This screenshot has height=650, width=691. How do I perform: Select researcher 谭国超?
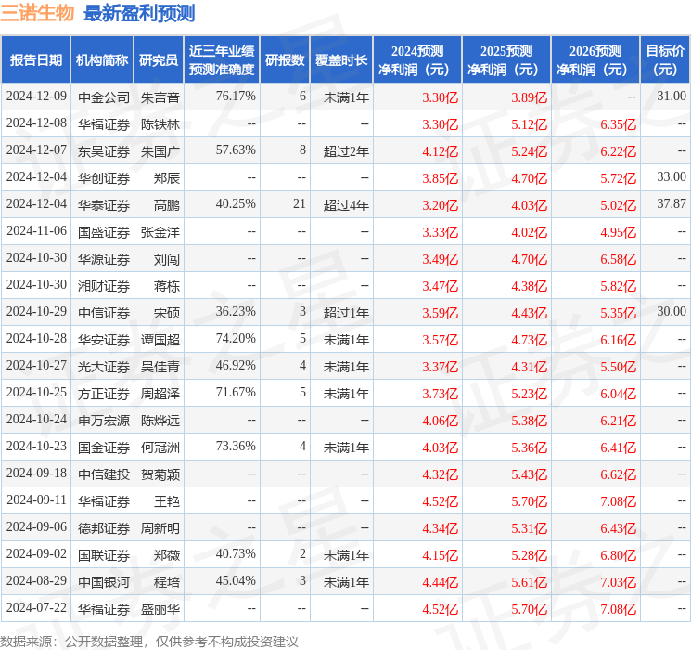160,339
